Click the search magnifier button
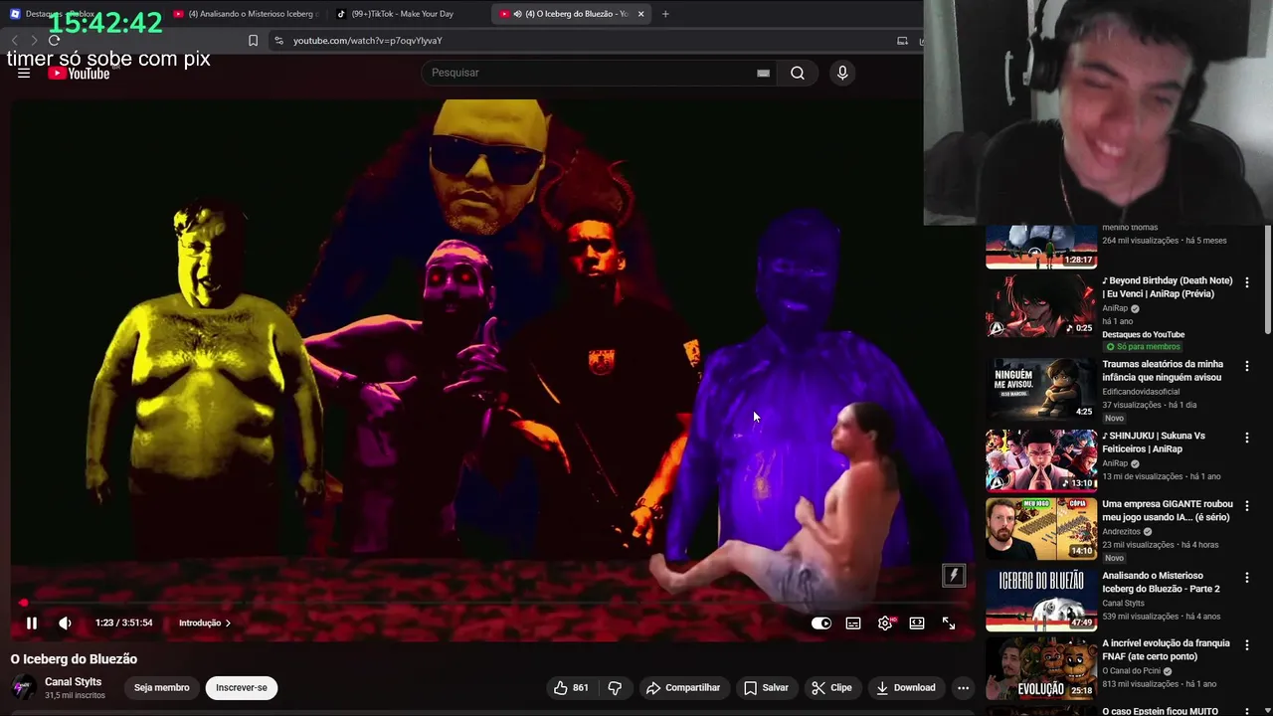 click(798, 73)
